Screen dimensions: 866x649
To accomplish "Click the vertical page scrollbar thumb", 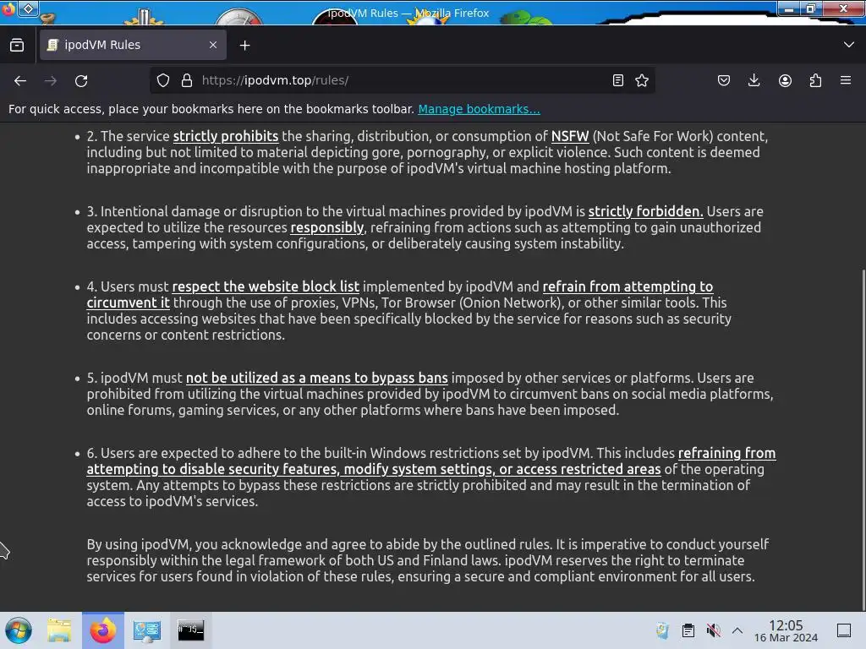I will [863, 439].
